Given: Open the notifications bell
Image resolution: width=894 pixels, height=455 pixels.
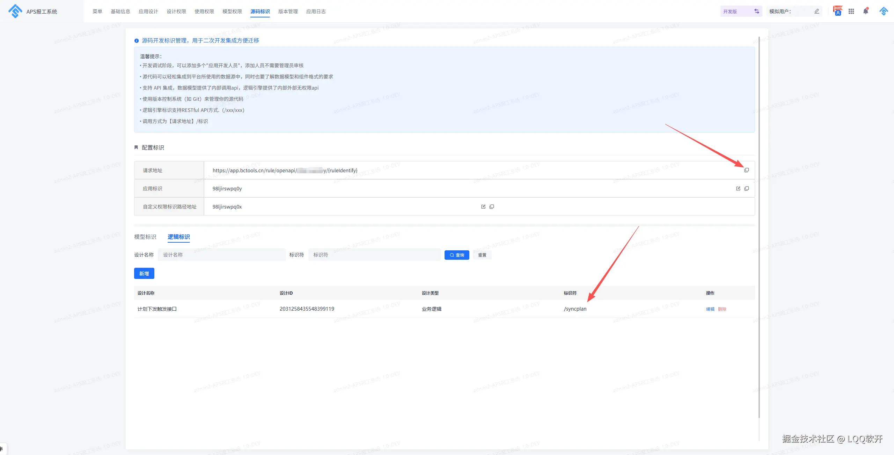Looking at the screenshot, I should click(x=865, y=11).
